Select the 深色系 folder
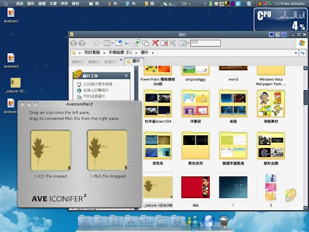Image resolution: width=309 pixels, height=232 pixels. [x=158, y=149]
